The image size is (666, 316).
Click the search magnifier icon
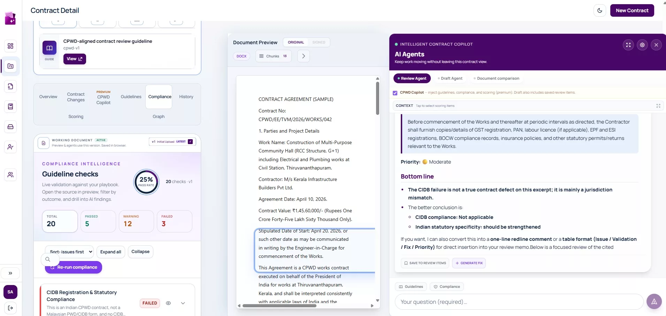(48, 259)
